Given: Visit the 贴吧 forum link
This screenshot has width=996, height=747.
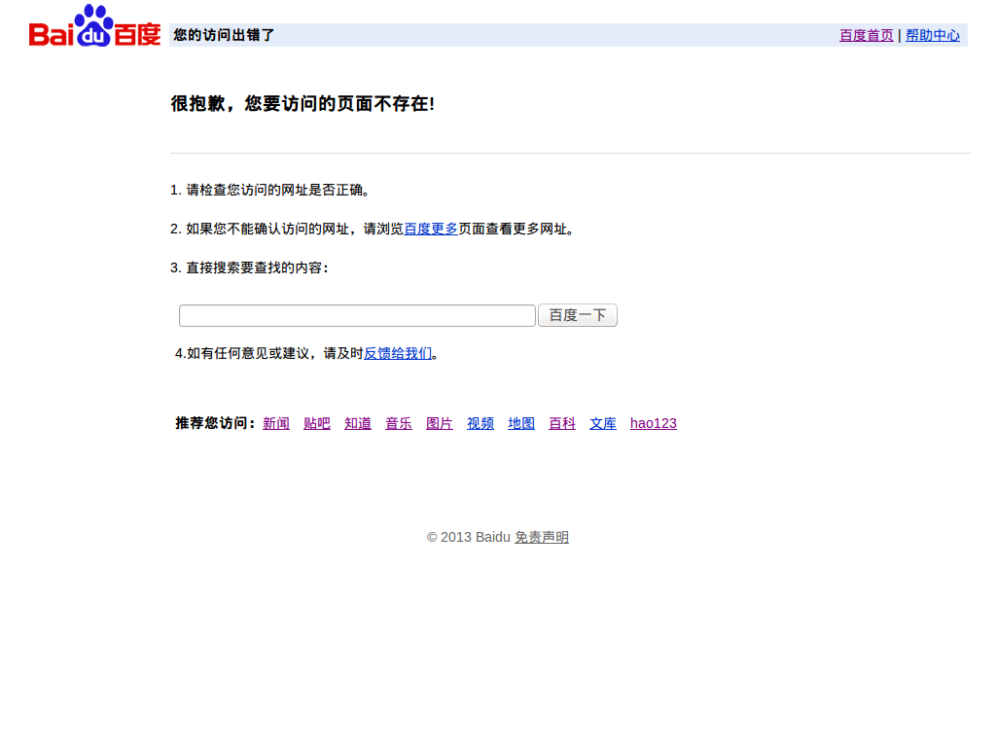Looking at the screenshot, I should 316,423.
